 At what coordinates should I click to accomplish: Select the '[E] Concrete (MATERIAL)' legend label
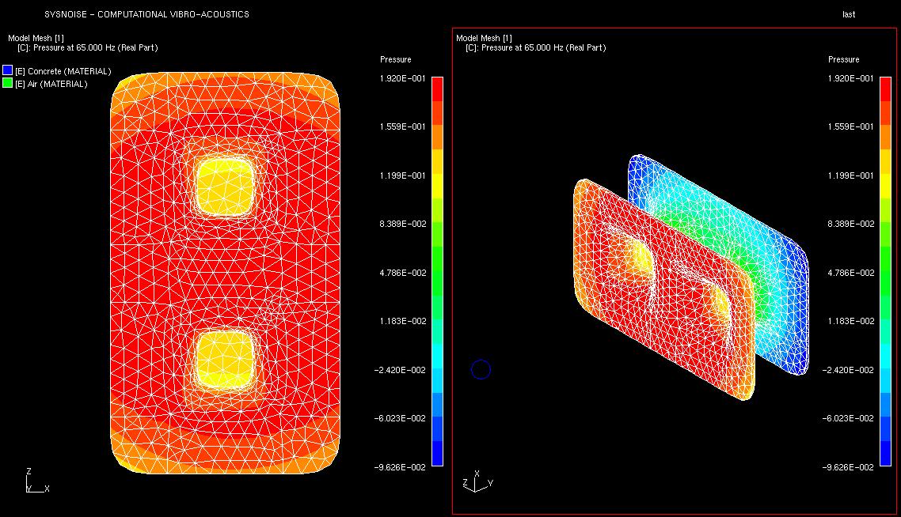tap(63, 71)
